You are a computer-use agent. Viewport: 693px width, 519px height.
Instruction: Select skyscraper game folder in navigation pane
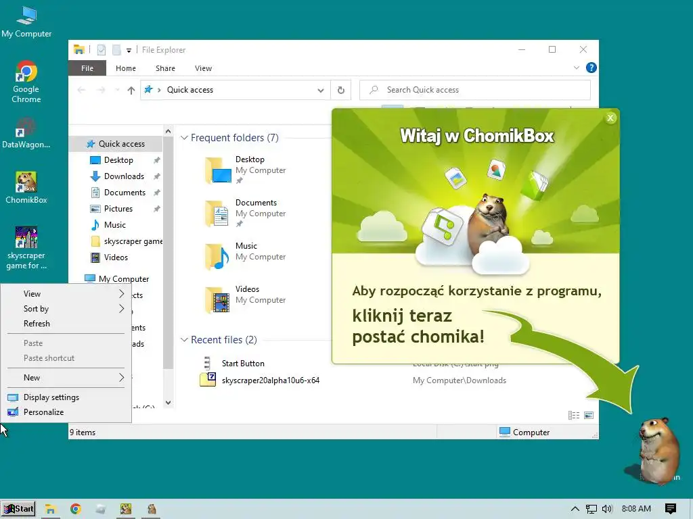[x=127, y=241]
